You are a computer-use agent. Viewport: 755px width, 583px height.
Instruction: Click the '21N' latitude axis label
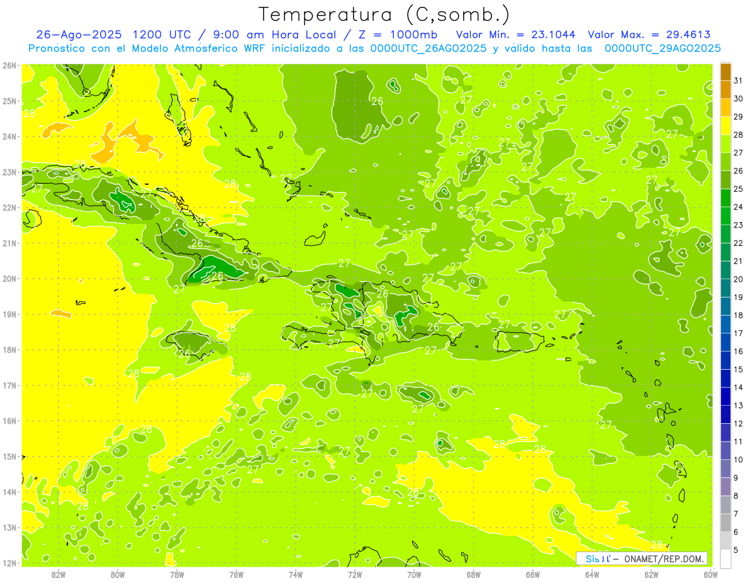pyautogui.click(x=10, y=243)
